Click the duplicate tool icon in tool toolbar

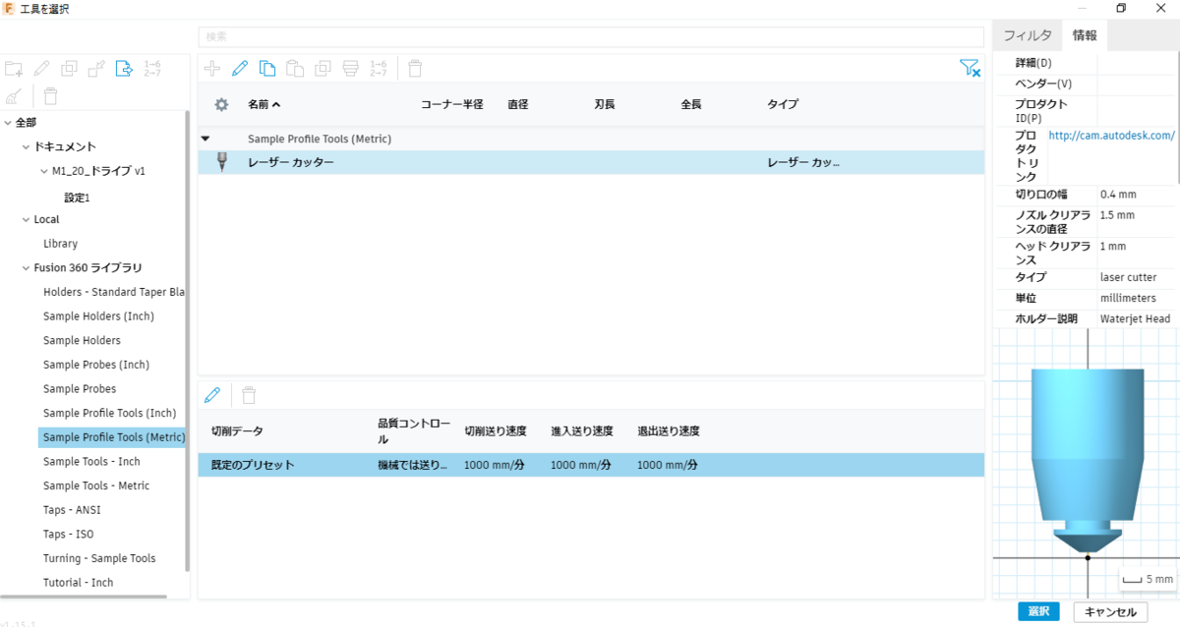[x=323, y=69]
